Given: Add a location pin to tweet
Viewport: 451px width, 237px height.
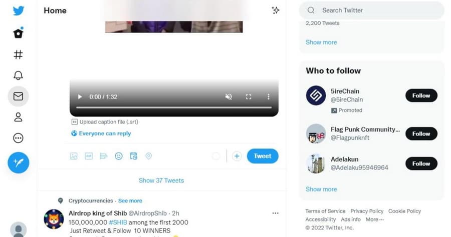Looking at the screenshot, I should click(148, 156).
